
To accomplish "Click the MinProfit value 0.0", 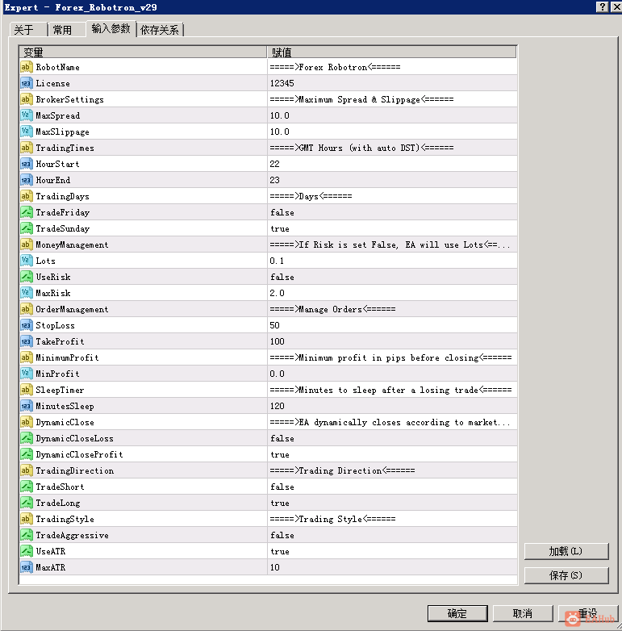I will point(278,374).
